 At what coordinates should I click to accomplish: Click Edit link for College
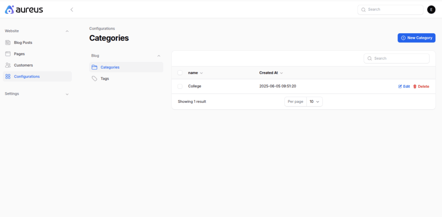coord(404,87)
